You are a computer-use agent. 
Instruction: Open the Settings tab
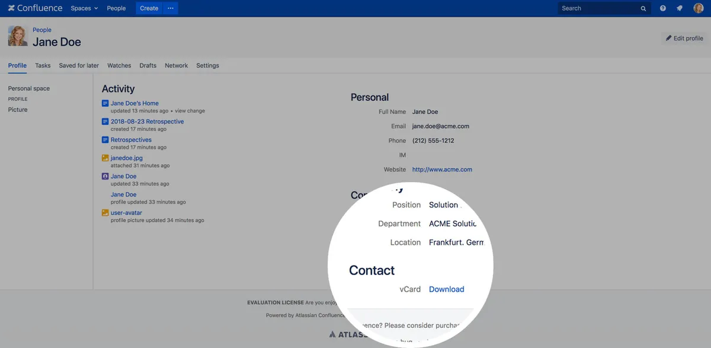click(207, 65)
